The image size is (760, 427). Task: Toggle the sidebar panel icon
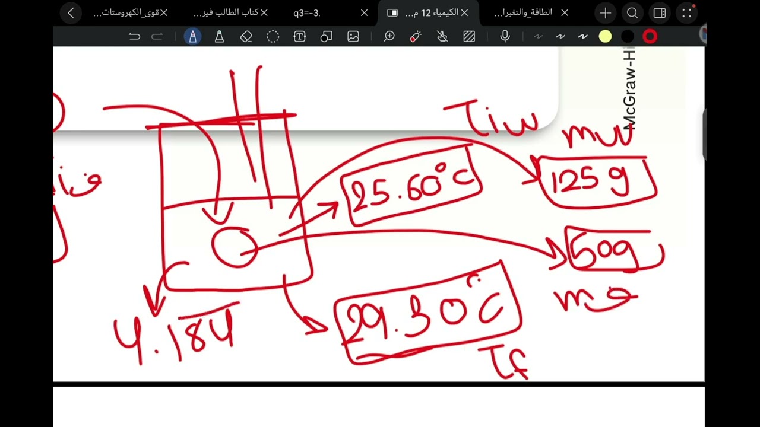tap(660, 13)
